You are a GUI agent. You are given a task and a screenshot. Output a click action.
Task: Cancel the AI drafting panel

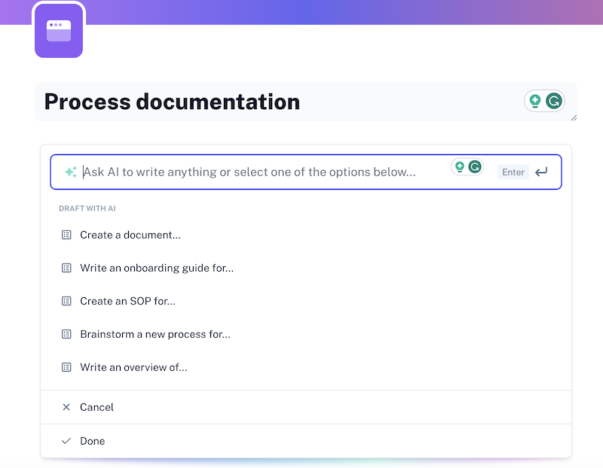[x=306, y=407]
